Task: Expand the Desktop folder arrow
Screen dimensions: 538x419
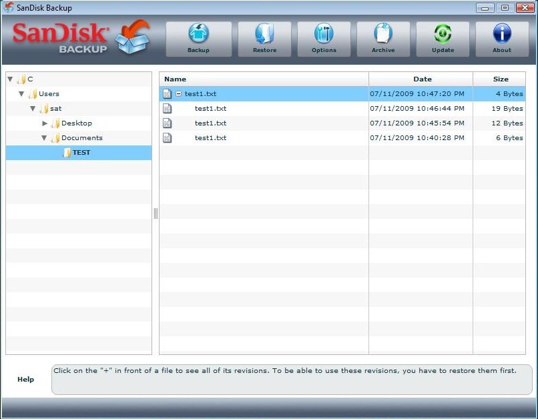Action: pyautogui.click(x=45, y=123)
